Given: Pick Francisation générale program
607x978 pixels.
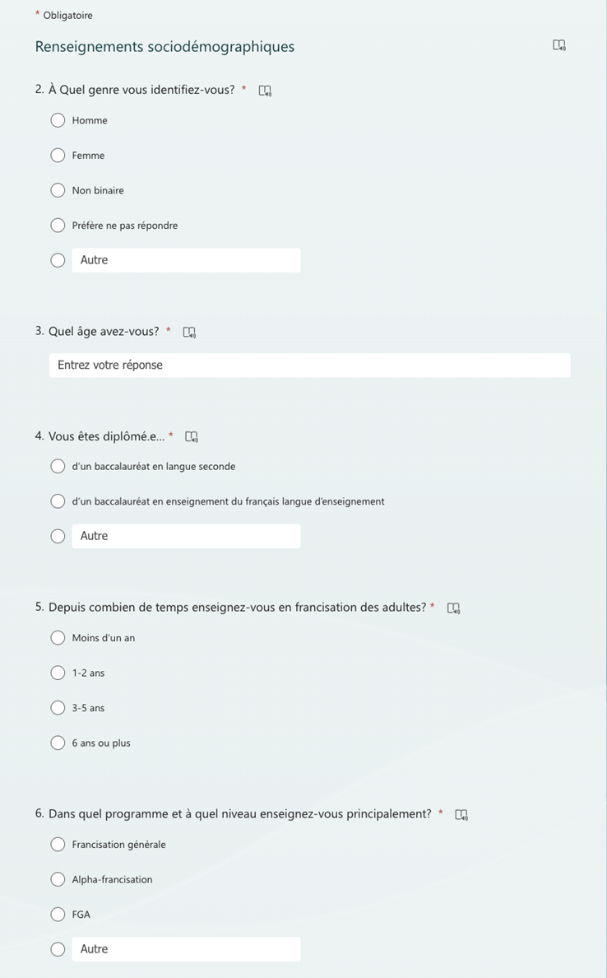Looking at the screenshot, I should pos(58,845).
